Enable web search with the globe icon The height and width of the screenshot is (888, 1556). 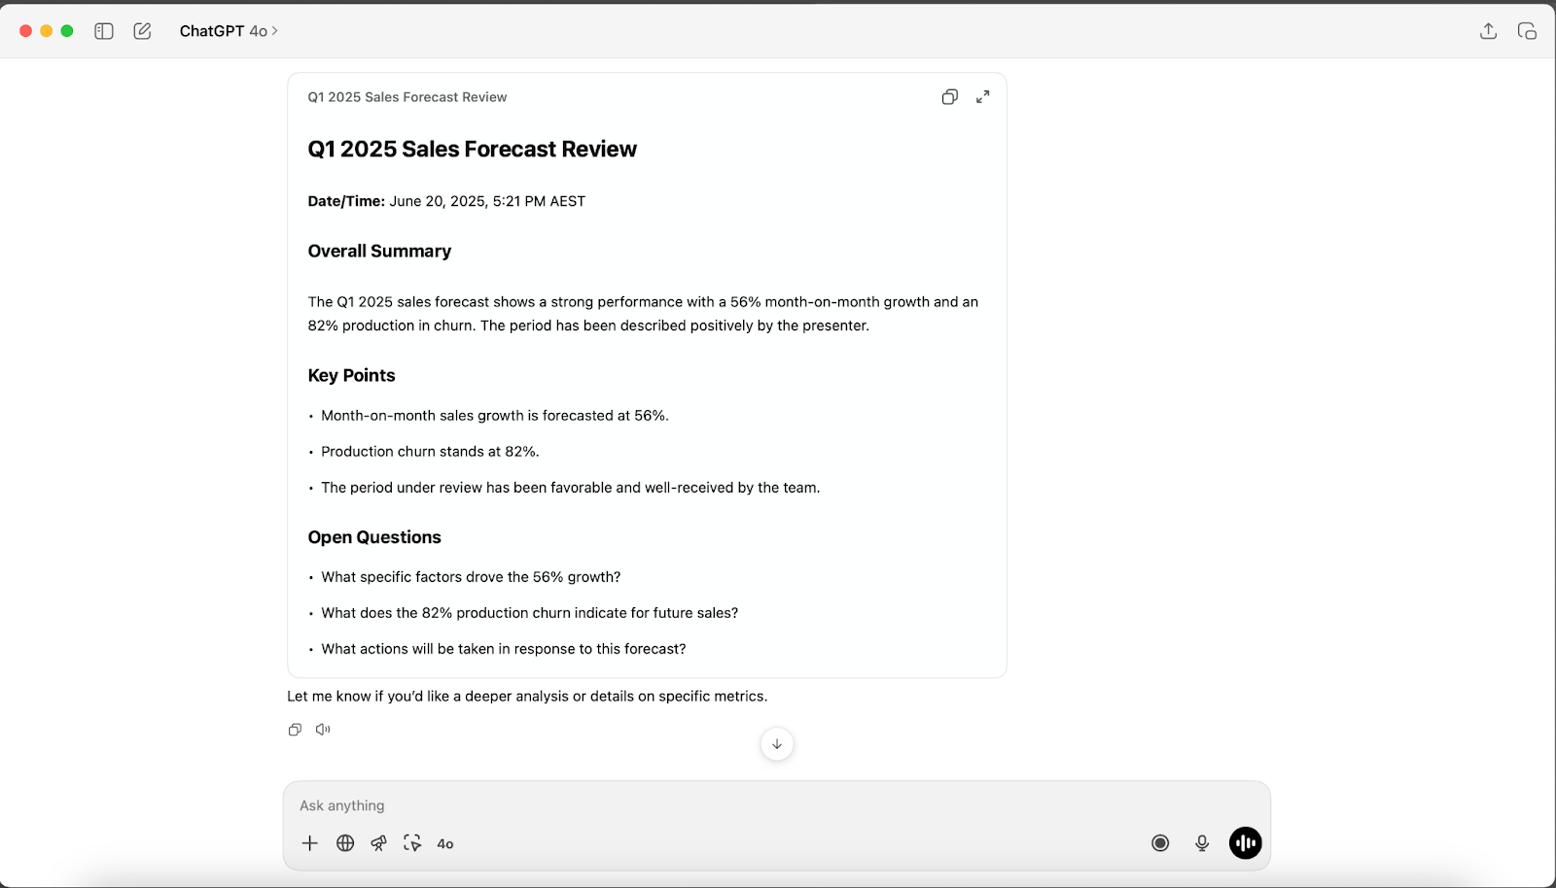[344, 843]
